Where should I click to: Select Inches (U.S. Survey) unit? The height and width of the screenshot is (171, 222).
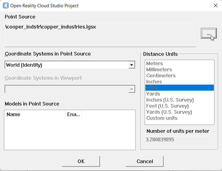point(170,100)
